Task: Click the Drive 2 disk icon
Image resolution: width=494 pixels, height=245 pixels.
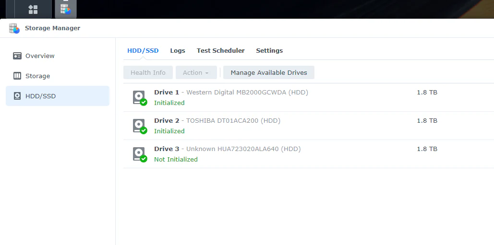Action: [139, 126]
